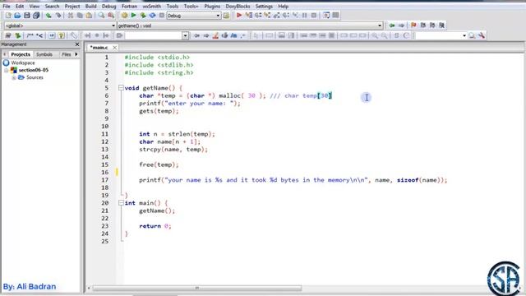This screenshot has width=526, height=296.
Task: Click the Build gear icon
Action: click(x=124, y=16)
